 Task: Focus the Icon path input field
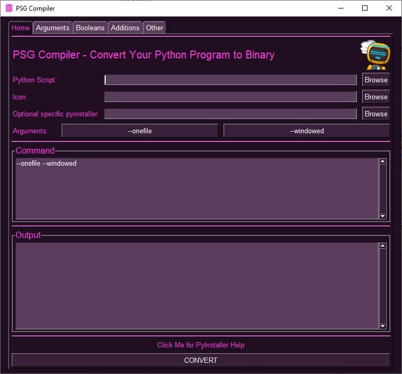[x=230, y=97]
